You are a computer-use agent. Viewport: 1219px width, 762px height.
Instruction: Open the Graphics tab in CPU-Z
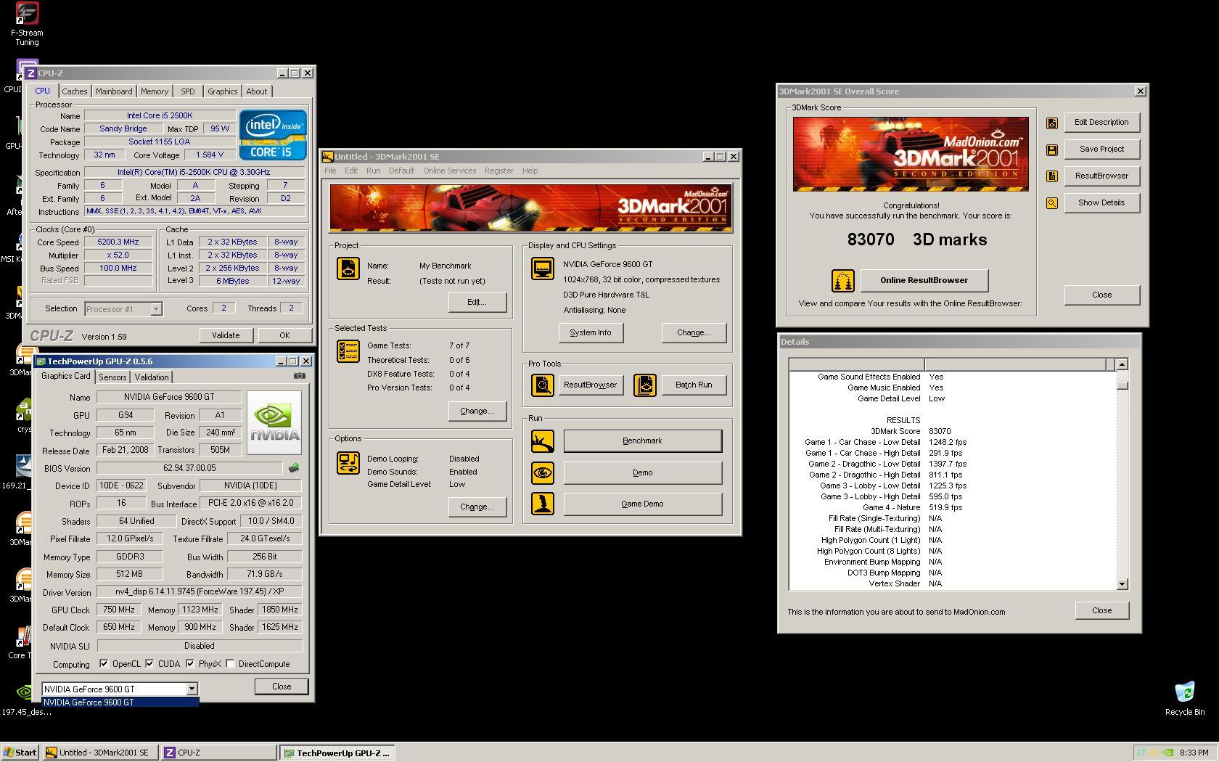coord(222,91)
